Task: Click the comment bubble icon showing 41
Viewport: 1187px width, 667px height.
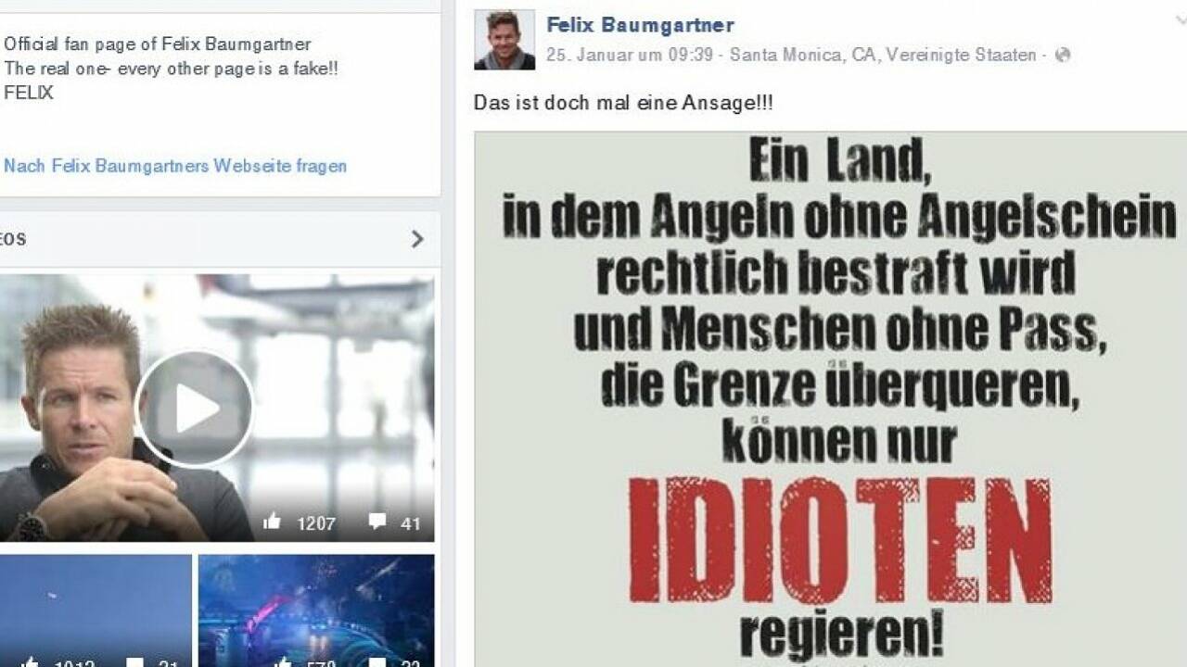Action: click(377, 522)
